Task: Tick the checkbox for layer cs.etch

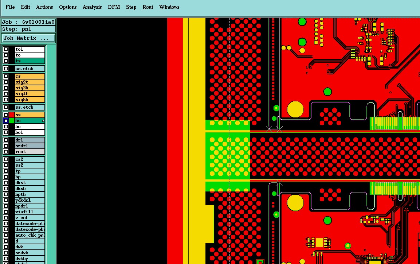Action: click(x=5, y=69)
